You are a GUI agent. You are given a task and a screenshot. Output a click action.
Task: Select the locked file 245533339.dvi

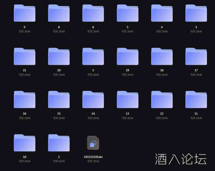(x=93, y=143)
